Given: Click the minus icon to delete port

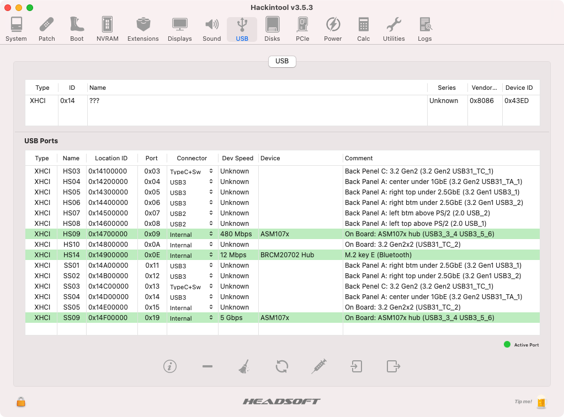Looking at the screenshot, I should 207,366.
